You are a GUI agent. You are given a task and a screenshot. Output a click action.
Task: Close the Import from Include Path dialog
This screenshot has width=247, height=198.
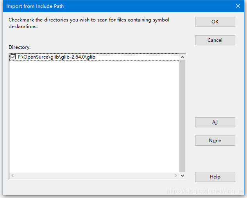coord(238,6)
